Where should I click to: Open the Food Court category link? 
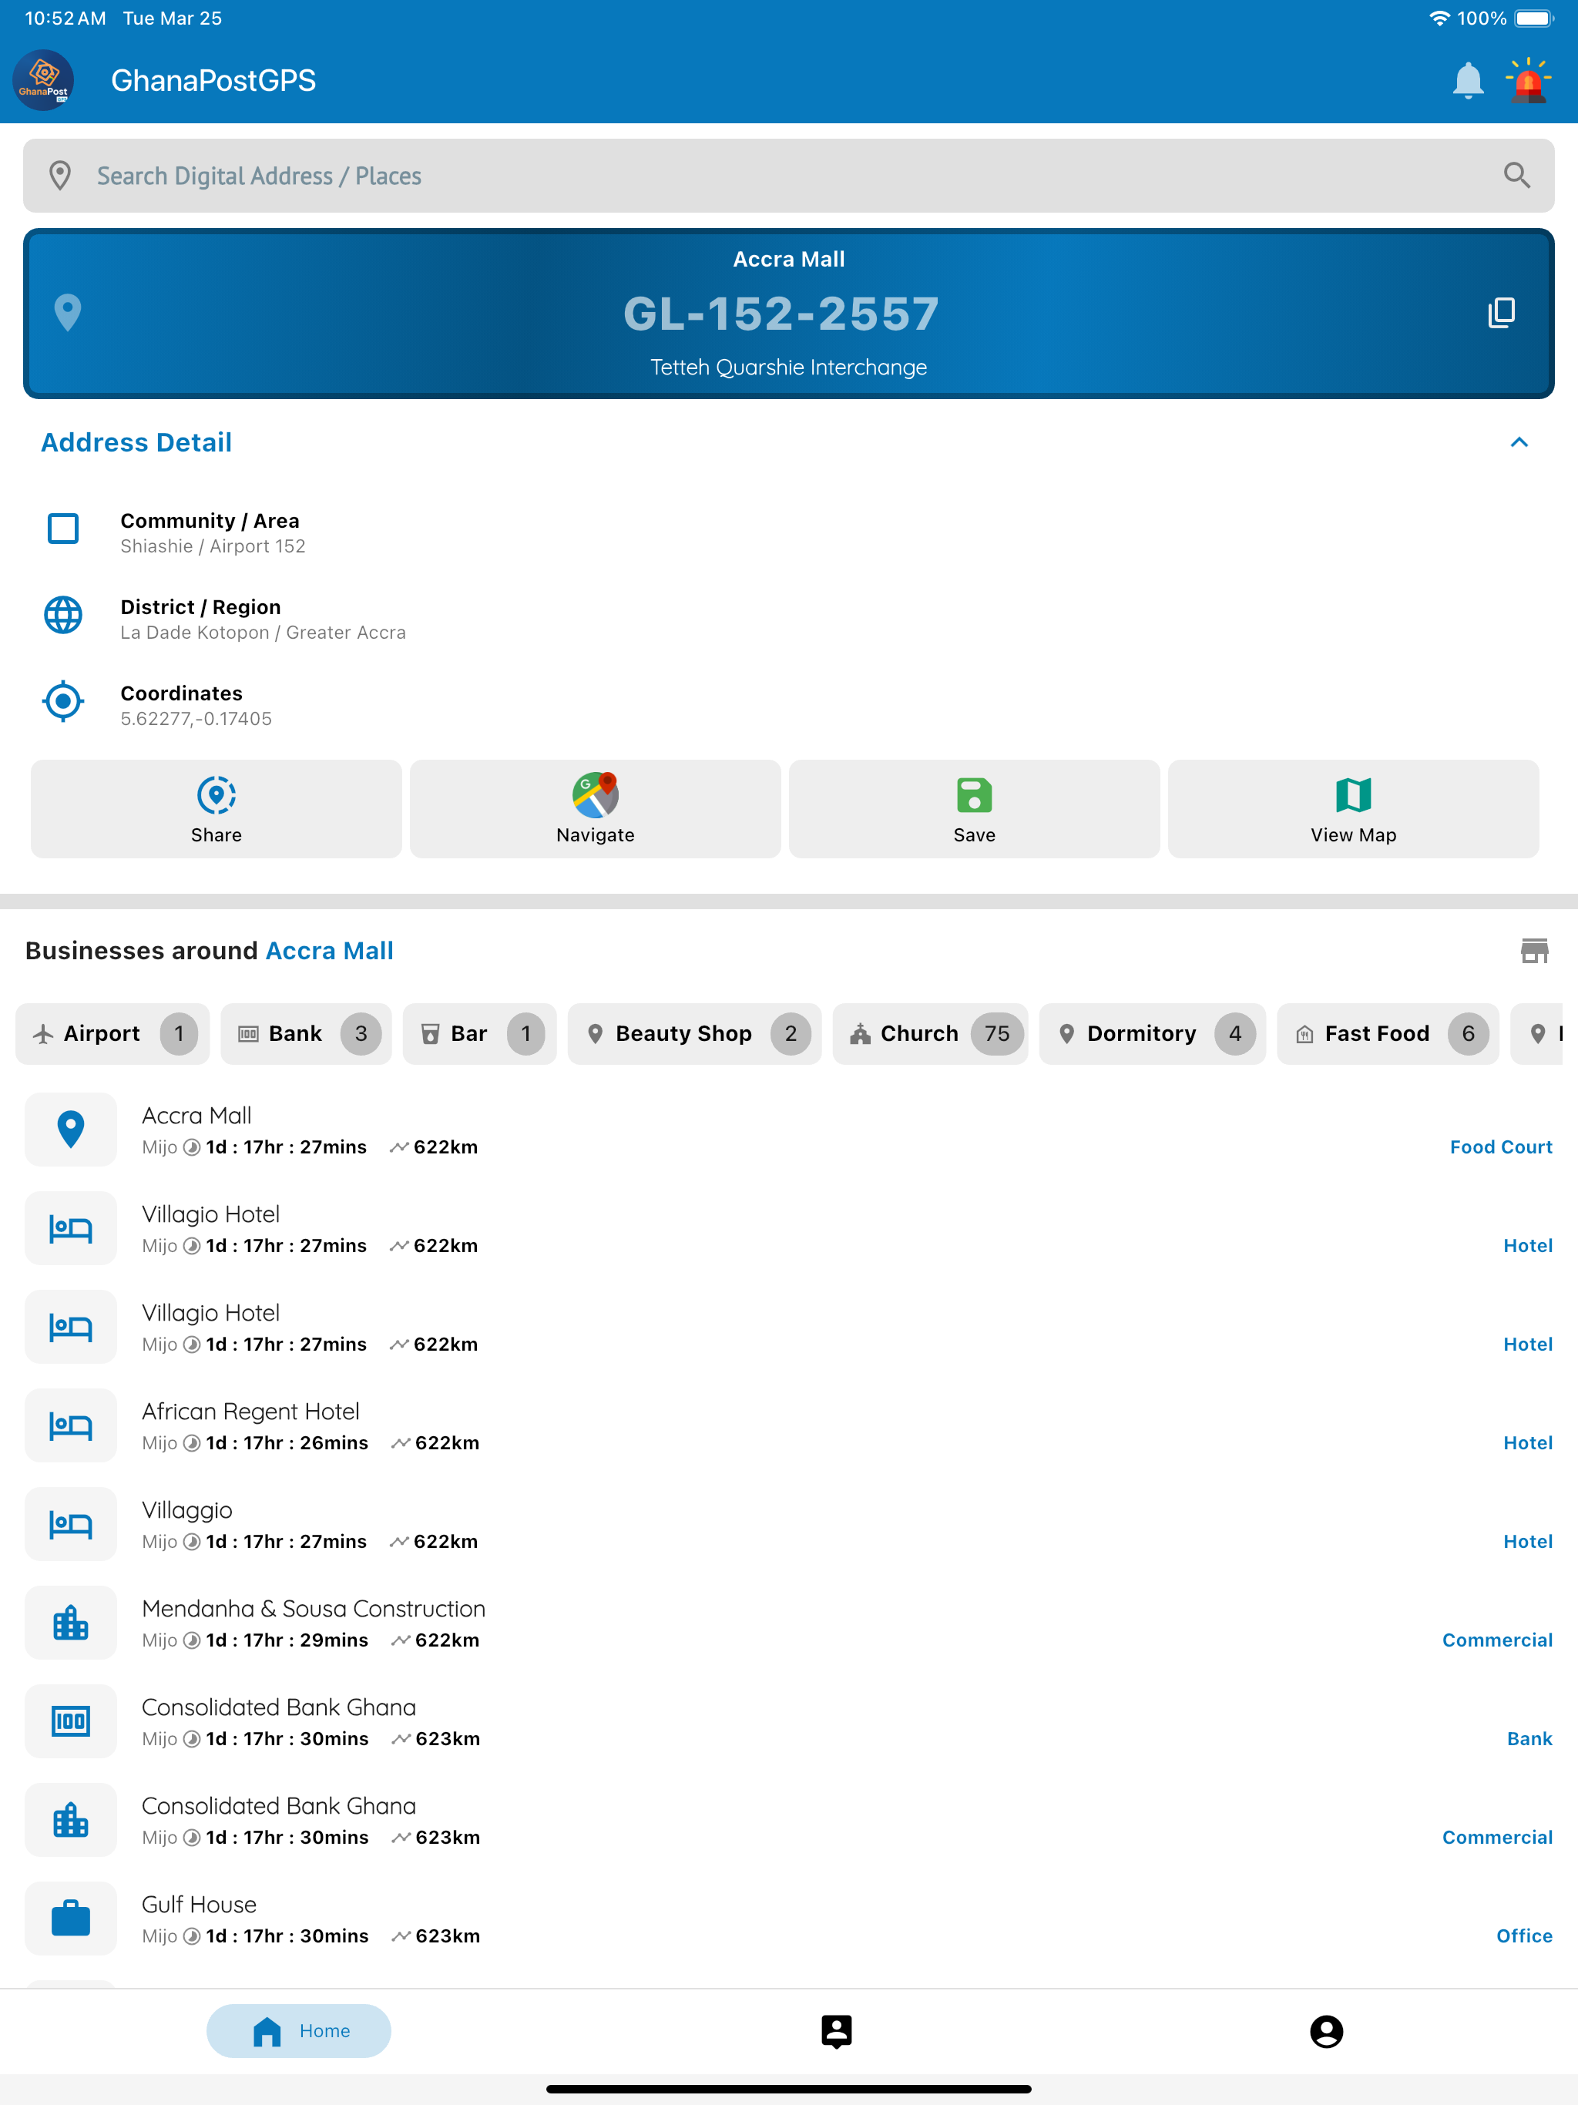tap(1501, 1147)
